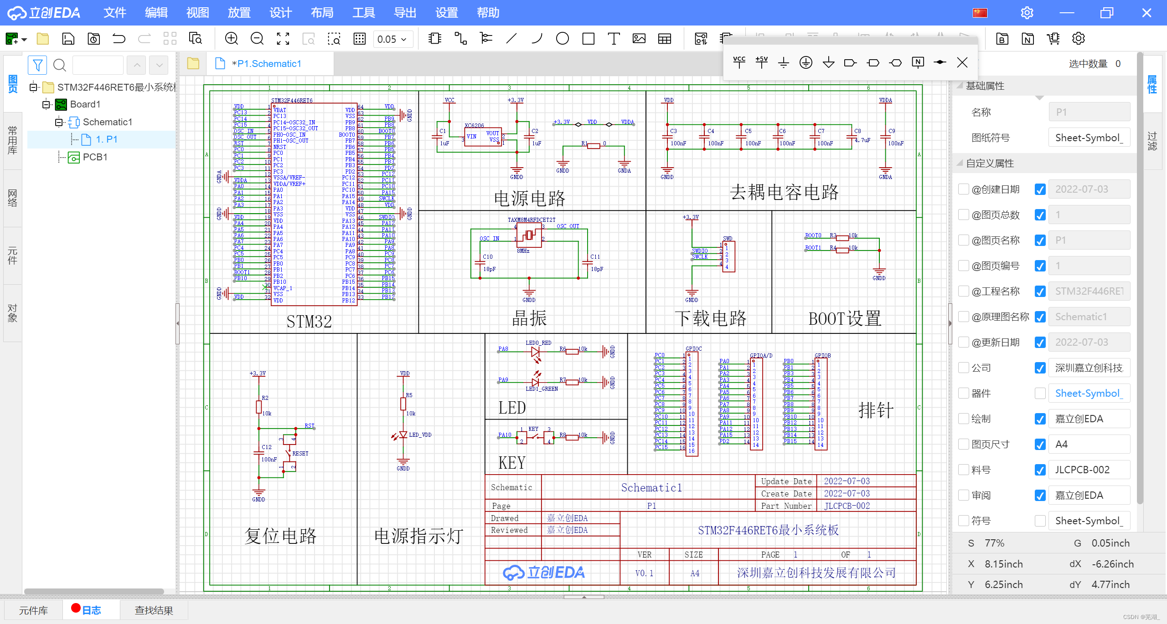Toggle the @创建日期 left checkbox

pos(963,189)
